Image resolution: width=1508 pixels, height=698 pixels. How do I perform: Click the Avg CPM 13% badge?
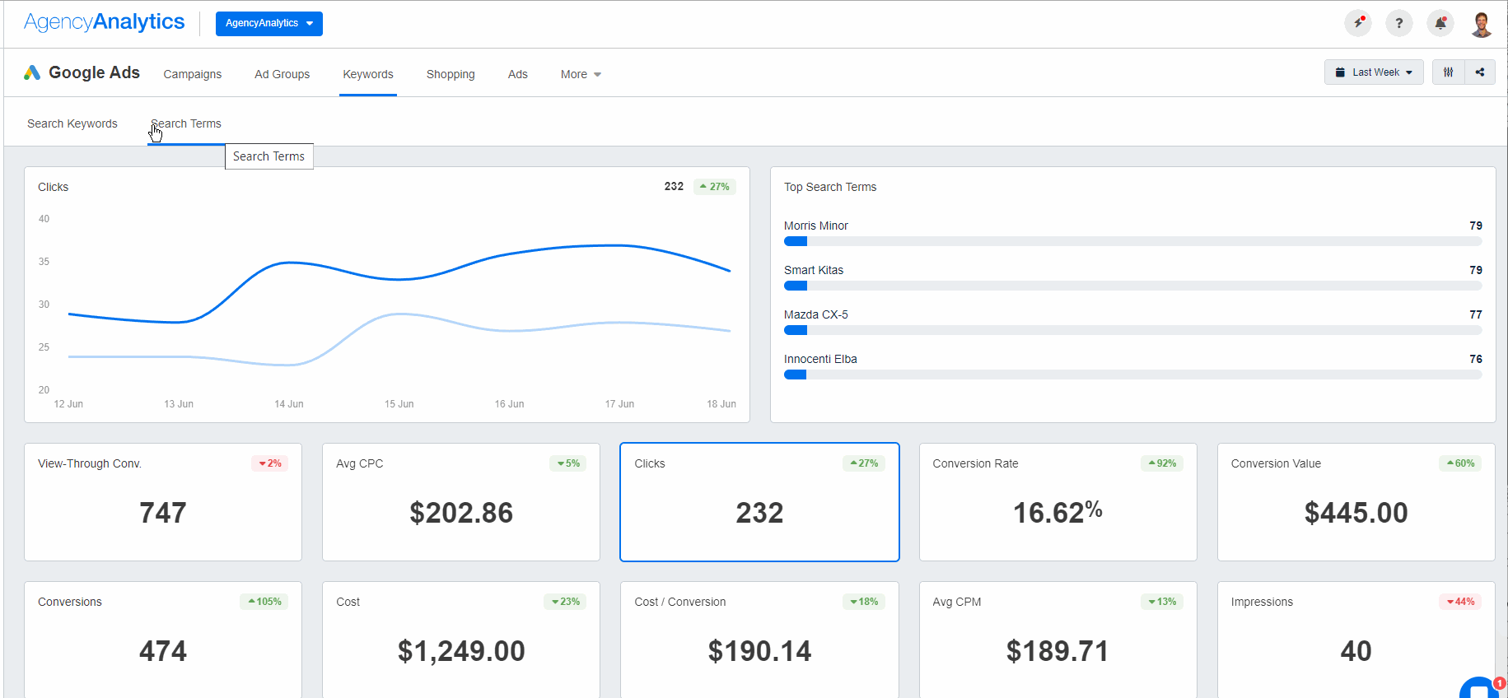[1162, 602]
